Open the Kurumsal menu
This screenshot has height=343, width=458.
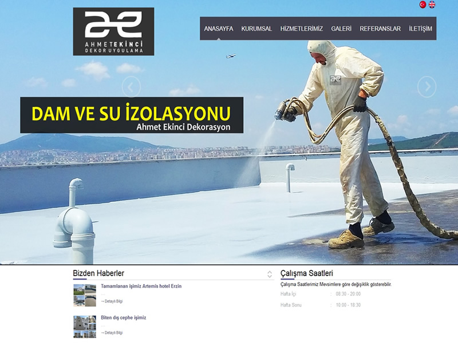pos(256,29)
